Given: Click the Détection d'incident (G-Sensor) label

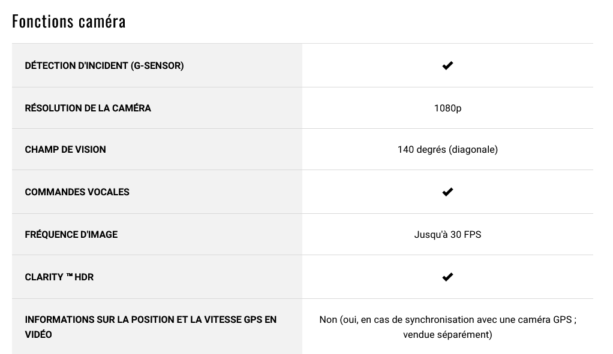Looking at the screenshot, I should [104, 65].
